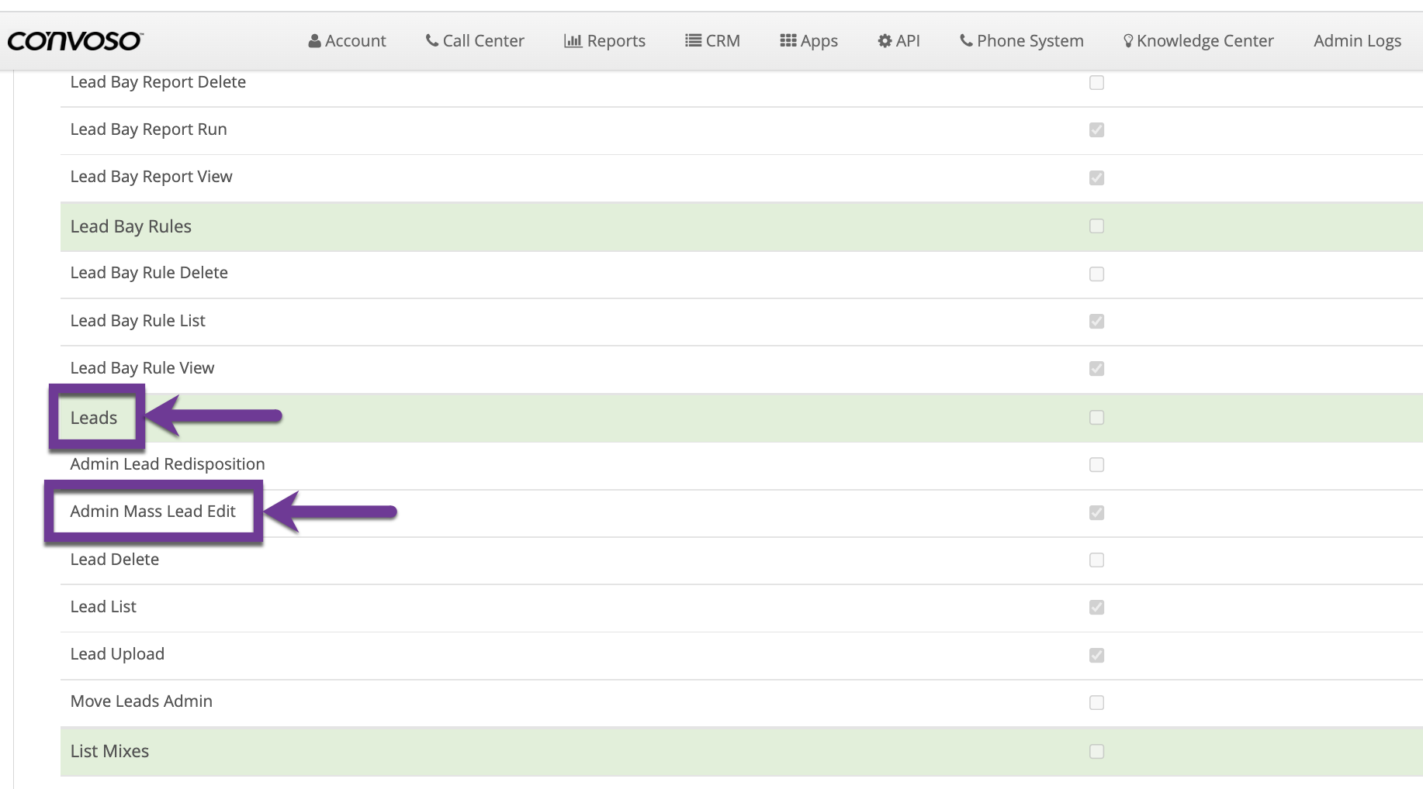Click the API gear icon
This screenshot has height=789, width=1423.
885,41
